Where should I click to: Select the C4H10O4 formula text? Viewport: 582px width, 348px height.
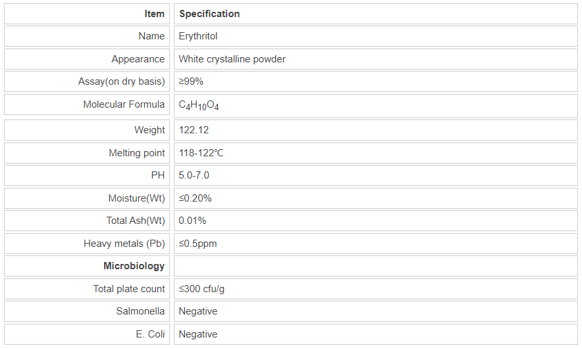(x=199, y=106)
